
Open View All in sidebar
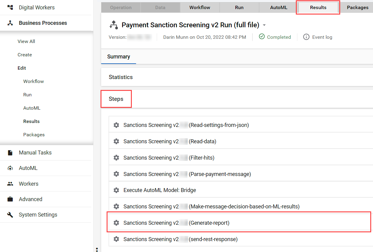26,41
